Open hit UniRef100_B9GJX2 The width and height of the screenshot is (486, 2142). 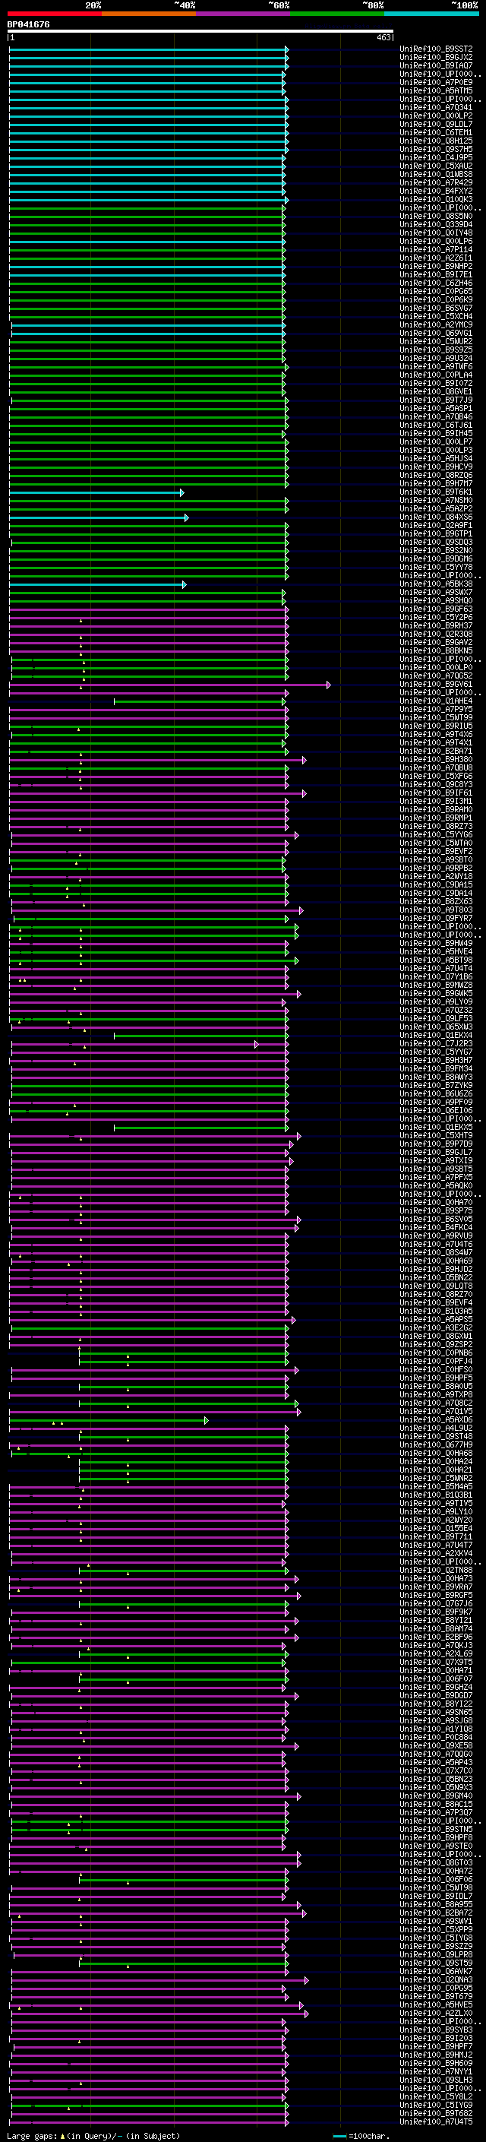click(436, 58)
